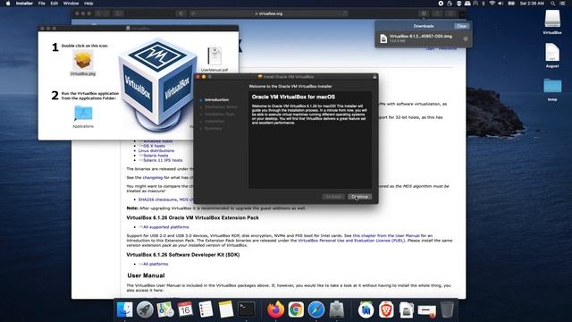
Task: Click the menu bar clock Sat 2:36 AM
Action: [532, 4]
